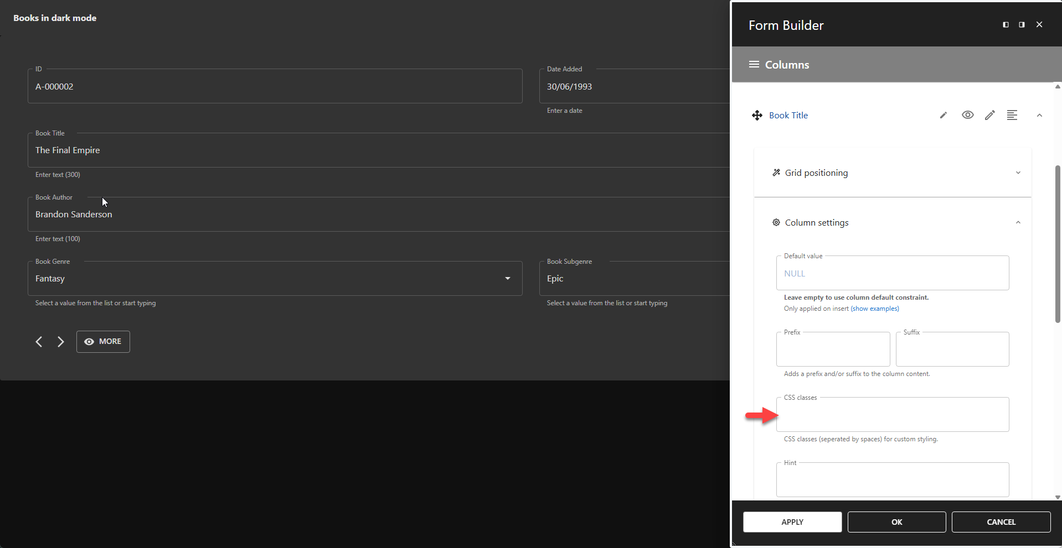Viewport: 1062px width, 548px height.
Task: Click the Form Builder title
Action: point(785,25)
